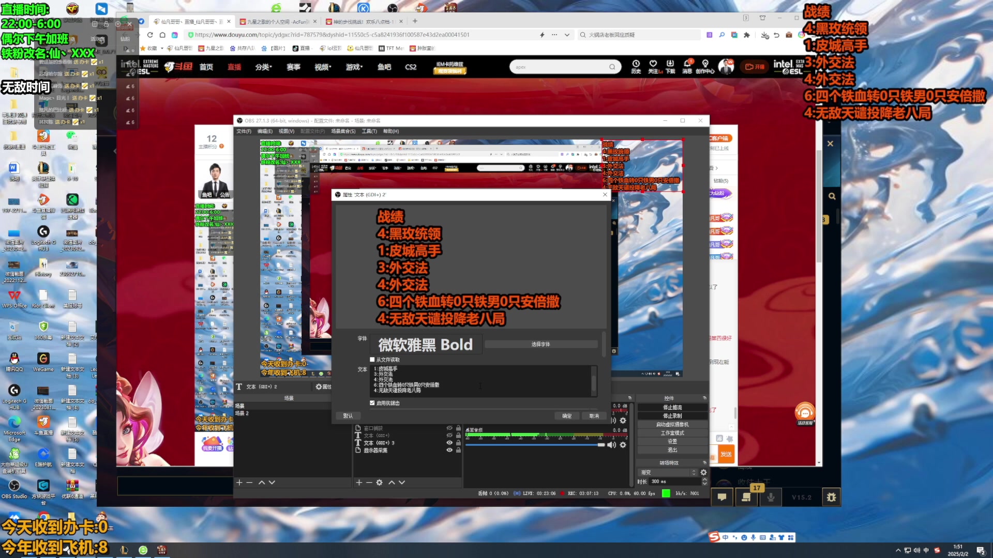Click the browser refresh icon

coord(150,35)
